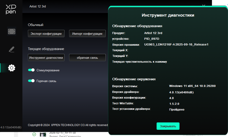Click the Обнаружение оборудования heading

137,26
